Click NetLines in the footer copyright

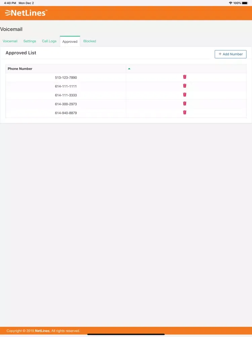[42, 331]
